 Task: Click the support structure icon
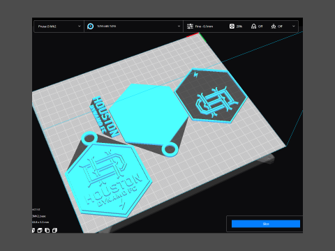click(x=253, y=26)
